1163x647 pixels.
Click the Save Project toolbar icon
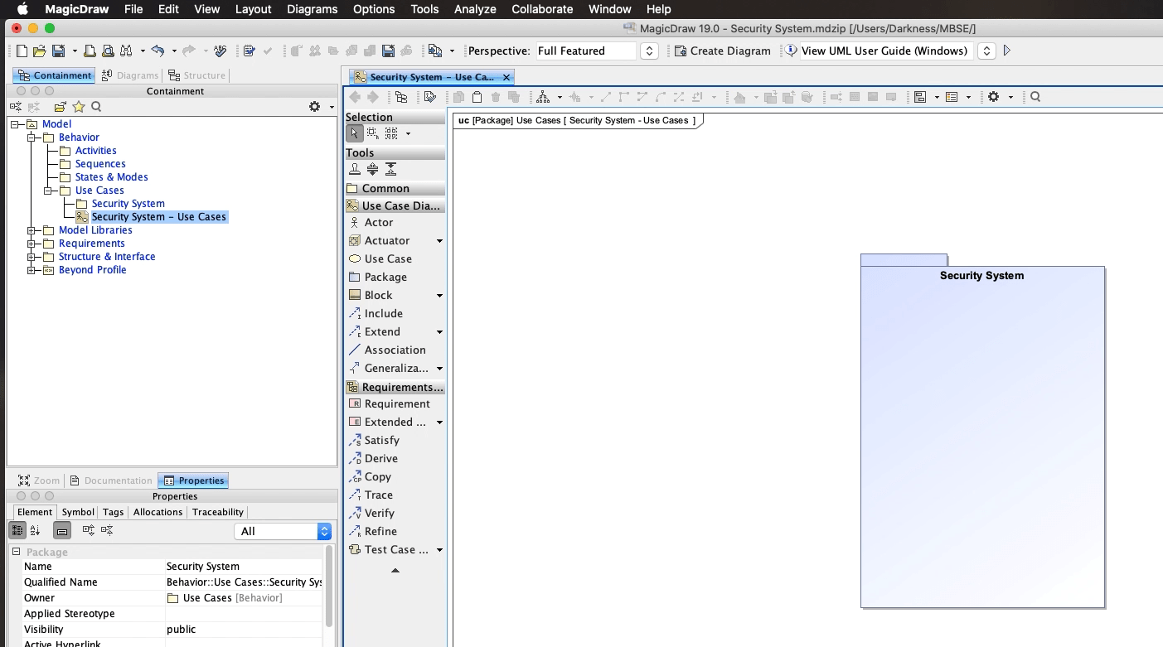coord(58,51)
